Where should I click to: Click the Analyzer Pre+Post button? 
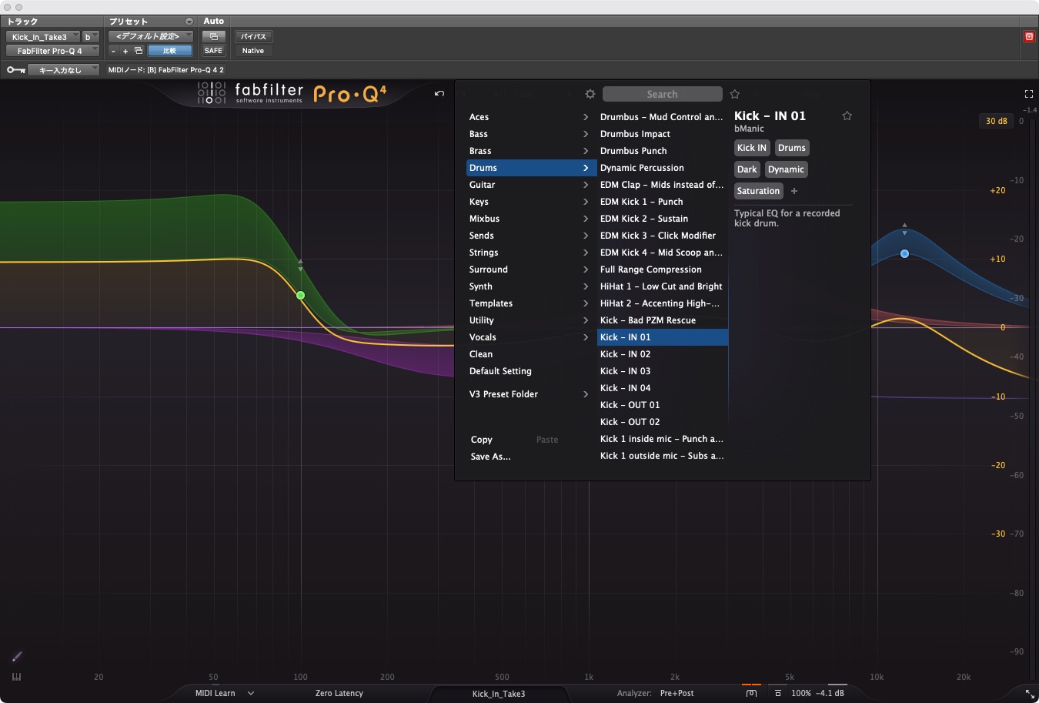[677, 694]
